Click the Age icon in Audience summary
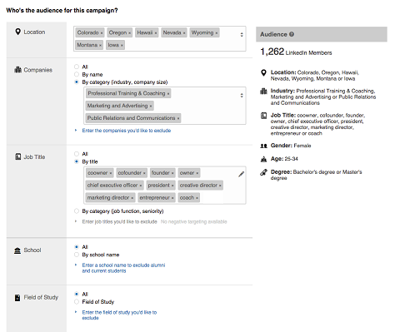The height and width of the screenshot is (332, 400). pyautogui.click(x=263, y=159)
